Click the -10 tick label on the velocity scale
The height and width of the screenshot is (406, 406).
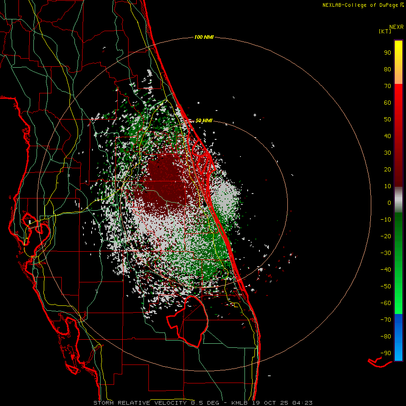point(386,220)
